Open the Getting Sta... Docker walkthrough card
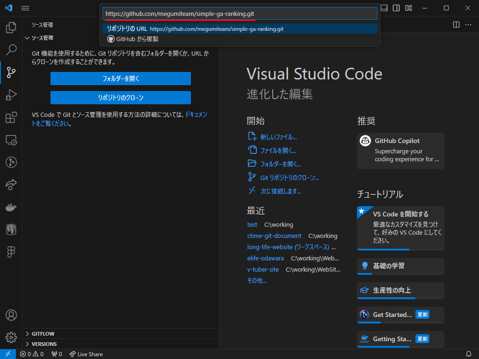The height and width of the screenshot is (359, 479). (400, 339)
